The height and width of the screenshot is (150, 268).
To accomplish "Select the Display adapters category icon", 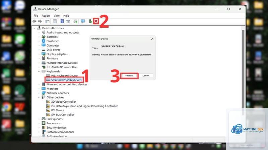I will 44,54.
